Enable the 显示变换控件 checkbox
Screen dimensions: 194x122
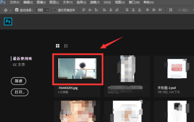pos(55,10)
